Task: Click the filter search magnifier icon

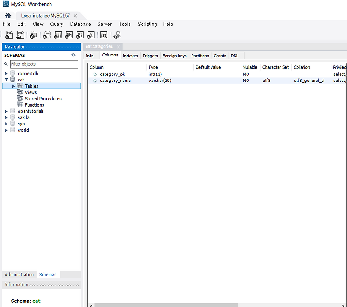Action: (6, 64)
